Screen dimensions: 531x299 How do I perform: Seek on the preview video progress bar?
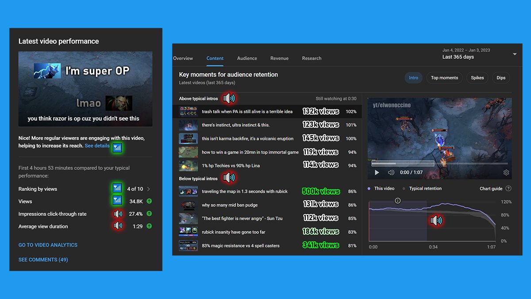[439, 163]
